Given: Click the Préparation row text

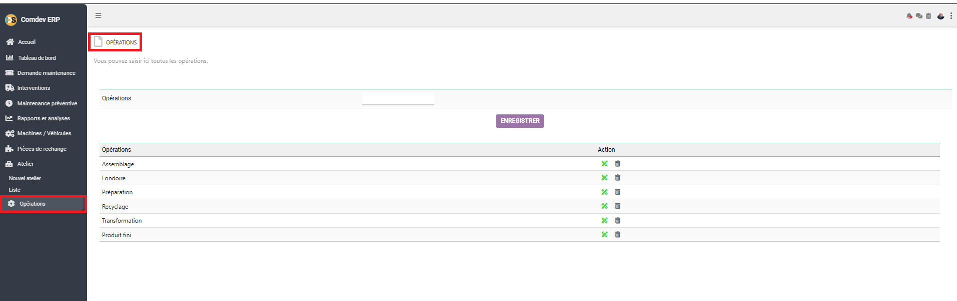Looking at the screenshot, I should pos(117,192).
